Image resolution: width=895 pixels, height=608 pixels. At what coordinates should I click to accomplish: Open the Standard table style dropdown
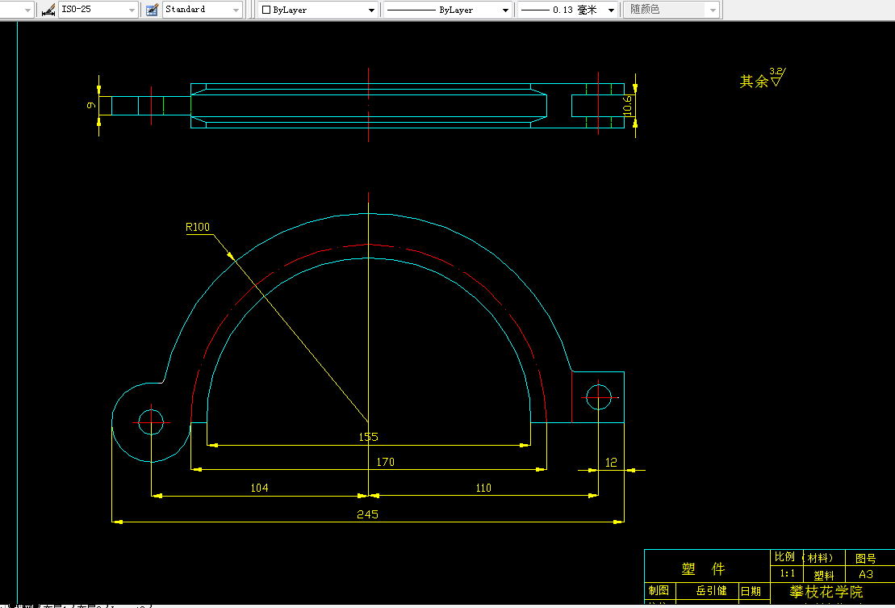point(203,10)
